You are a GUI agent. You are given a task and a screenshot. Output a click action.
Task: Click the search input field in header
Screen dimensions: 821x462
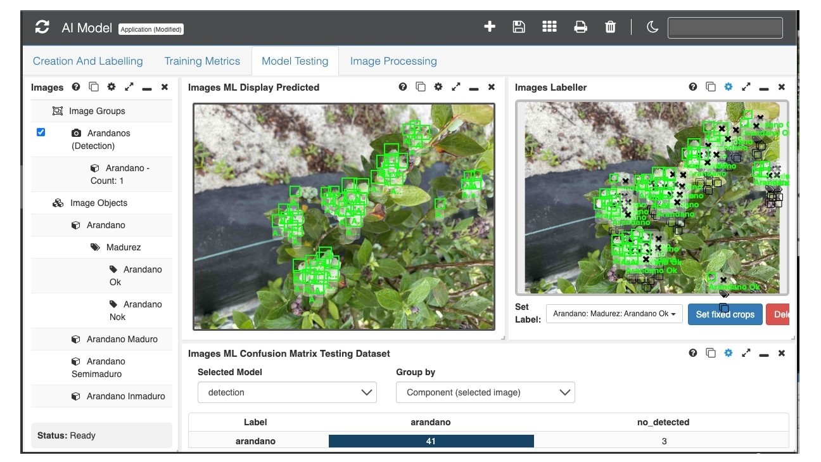pyautogui.click(x=725, y=27)
